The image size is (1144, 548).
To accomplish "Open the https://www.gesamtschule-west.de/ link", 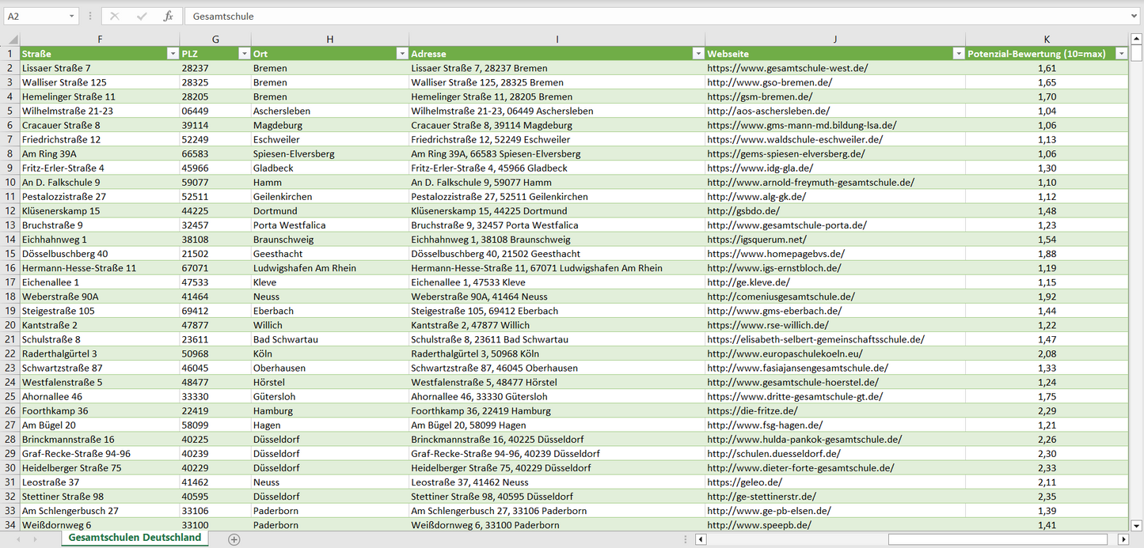I will [x=787, y=68].
